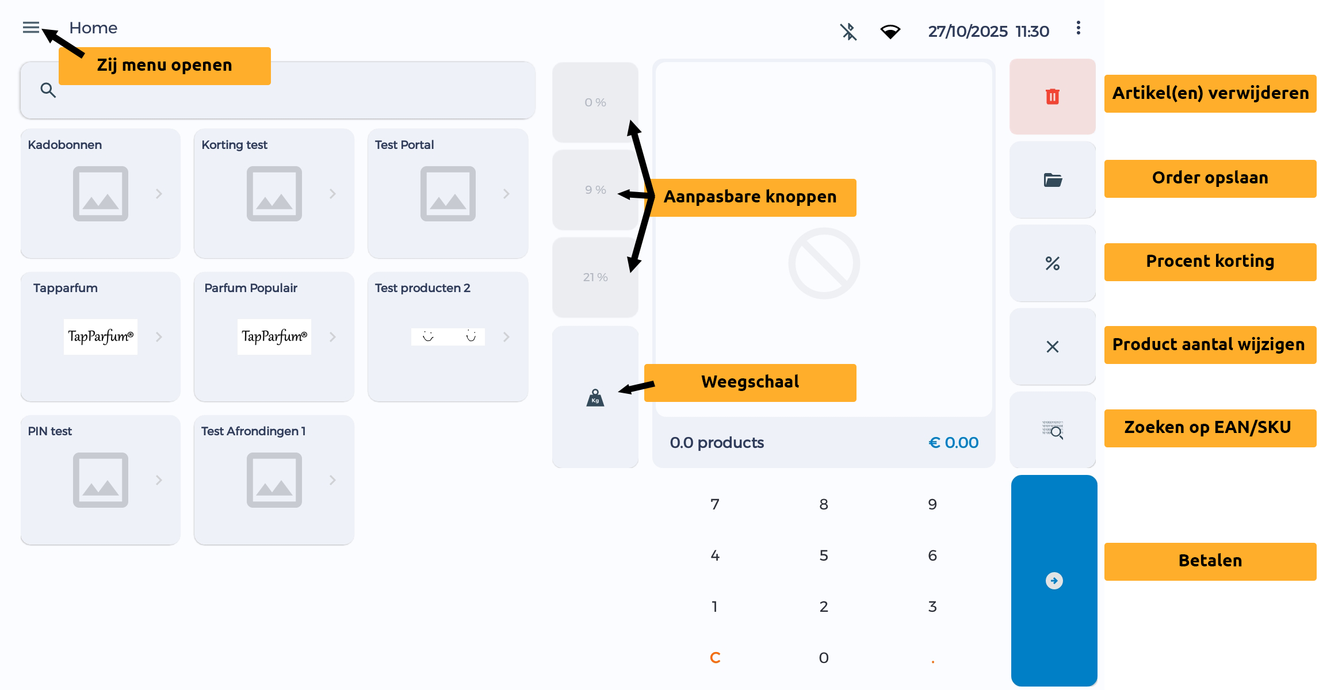This screenshot has height=690, width=1323.
Task: Open the three-dot overflow menu
Action: coord(1078,28)
